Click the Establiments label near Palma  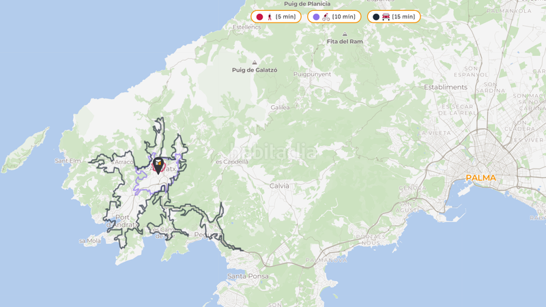point(445,87)
